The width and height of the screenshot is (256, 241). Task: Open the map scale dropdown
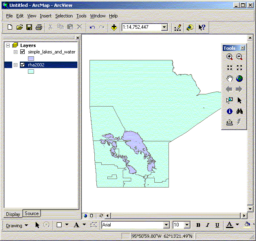tap(164, 27)
